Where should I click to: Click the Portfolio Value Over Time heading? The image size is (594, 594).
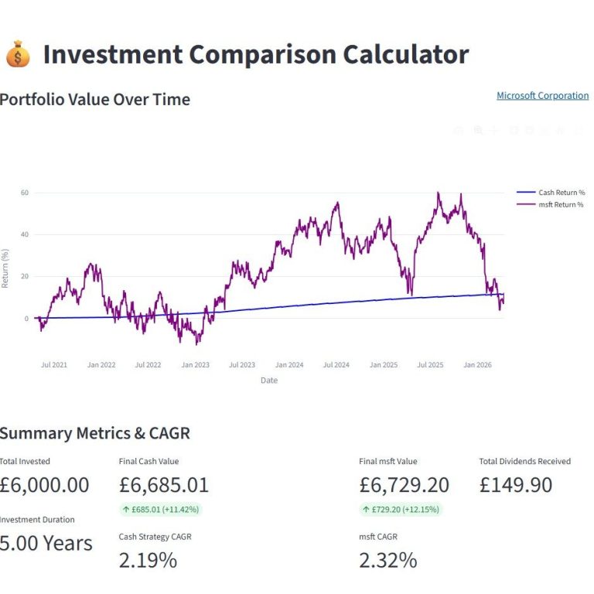[95, 100]
